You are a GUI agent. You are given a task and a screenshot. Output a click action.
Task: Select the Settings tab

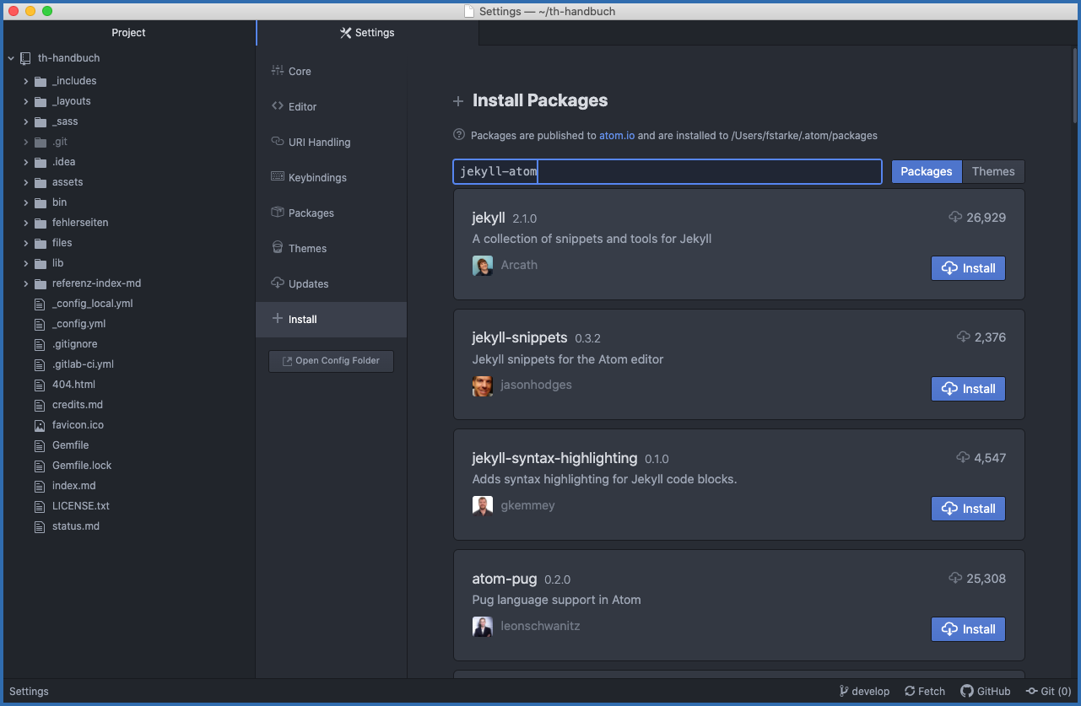367,33
